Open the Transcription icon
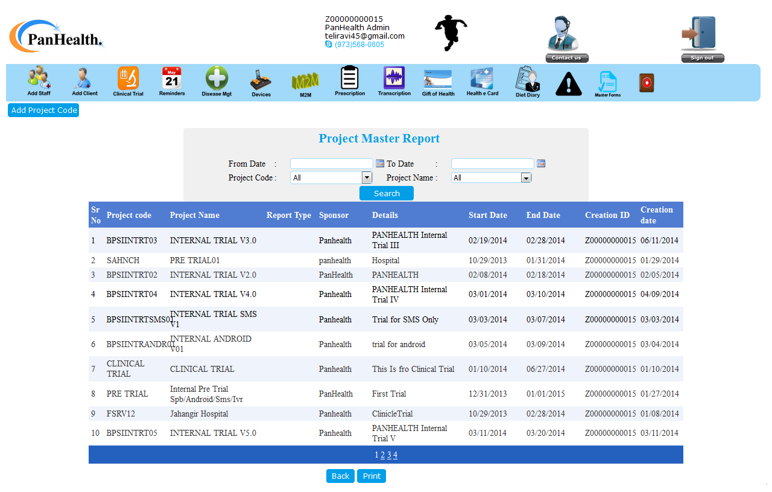The width and height of the screenshot is (772, 492). coord(394,81)
